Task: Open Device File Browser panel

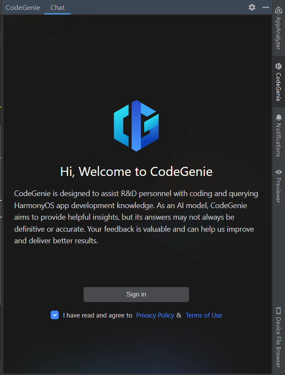Action: pyautogui.click(x=278, y=337)
